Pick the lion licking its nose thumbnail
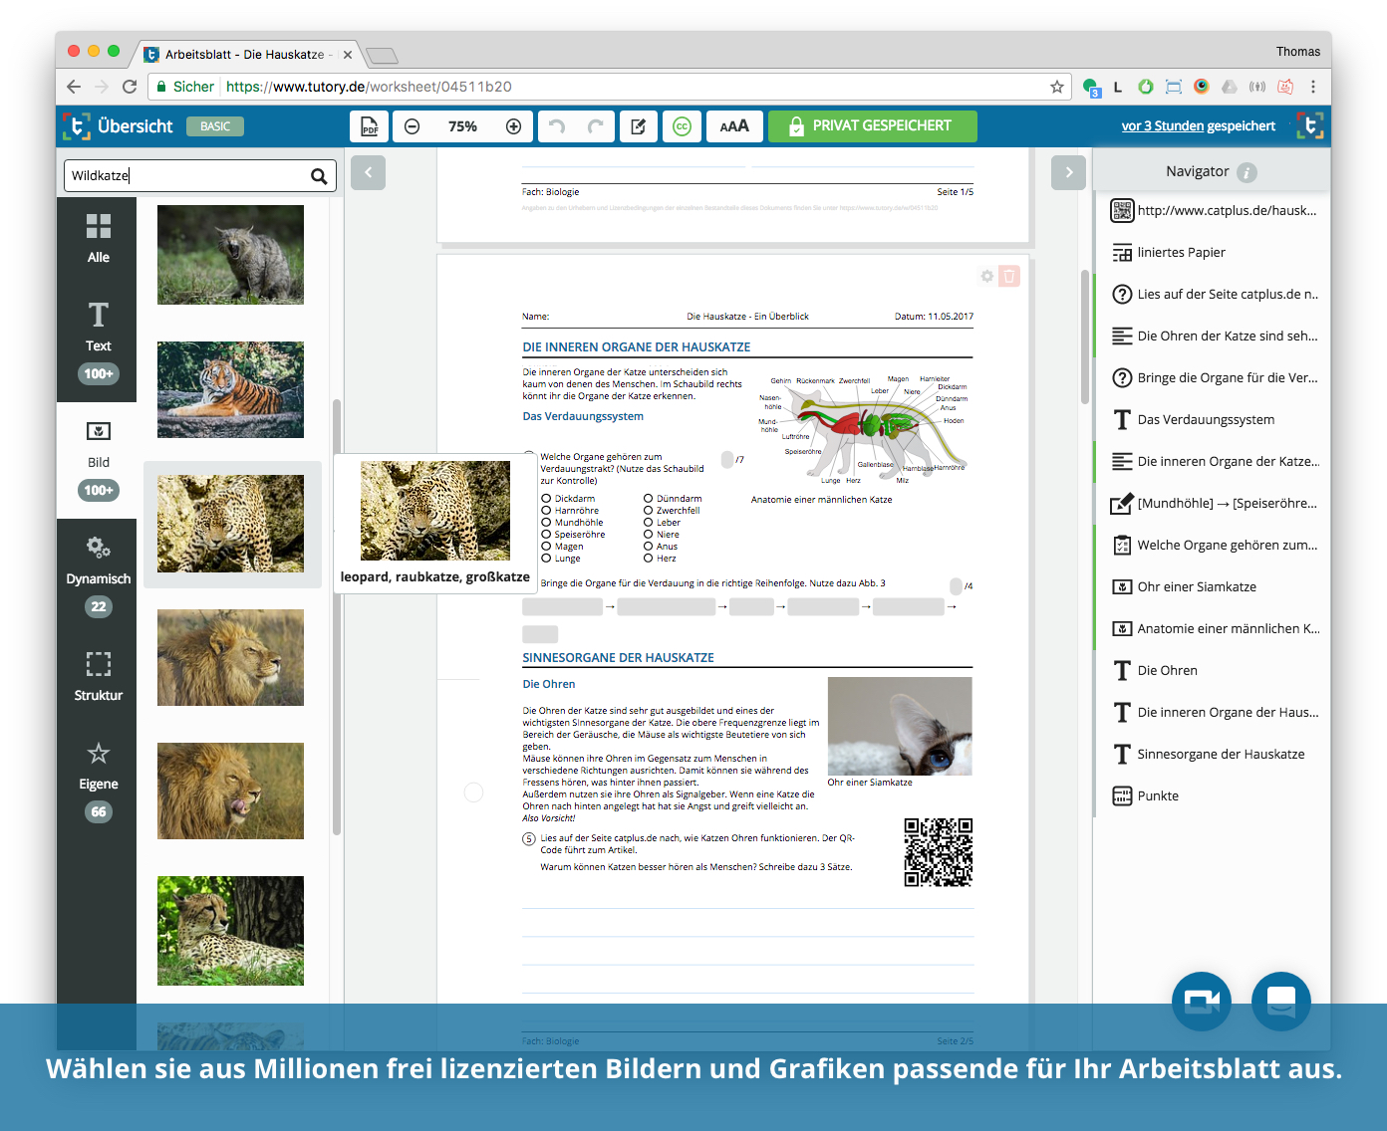Screen dimensions: 1387x1131 tap(230, 791)
